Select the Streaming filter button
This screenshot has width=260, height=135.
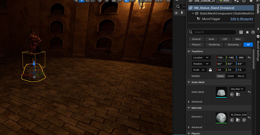[233, 44]
